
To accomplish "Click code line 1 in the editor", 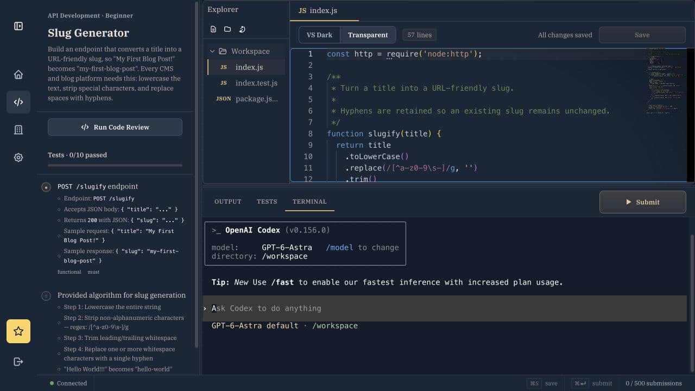I will [405, 54].
